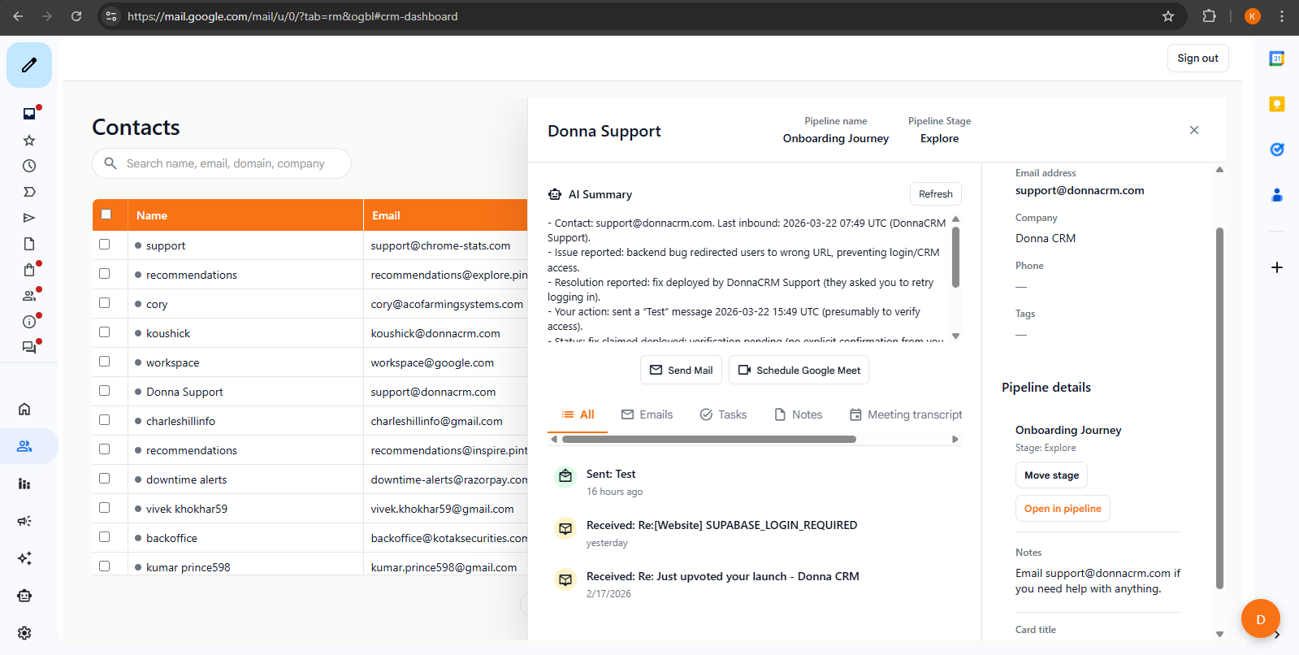
Task: Switch to the Emails tab
Action: 647,414
